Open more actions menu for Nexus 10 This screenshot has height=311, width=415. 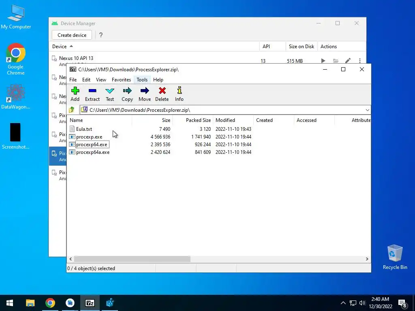tap(360, 61)
